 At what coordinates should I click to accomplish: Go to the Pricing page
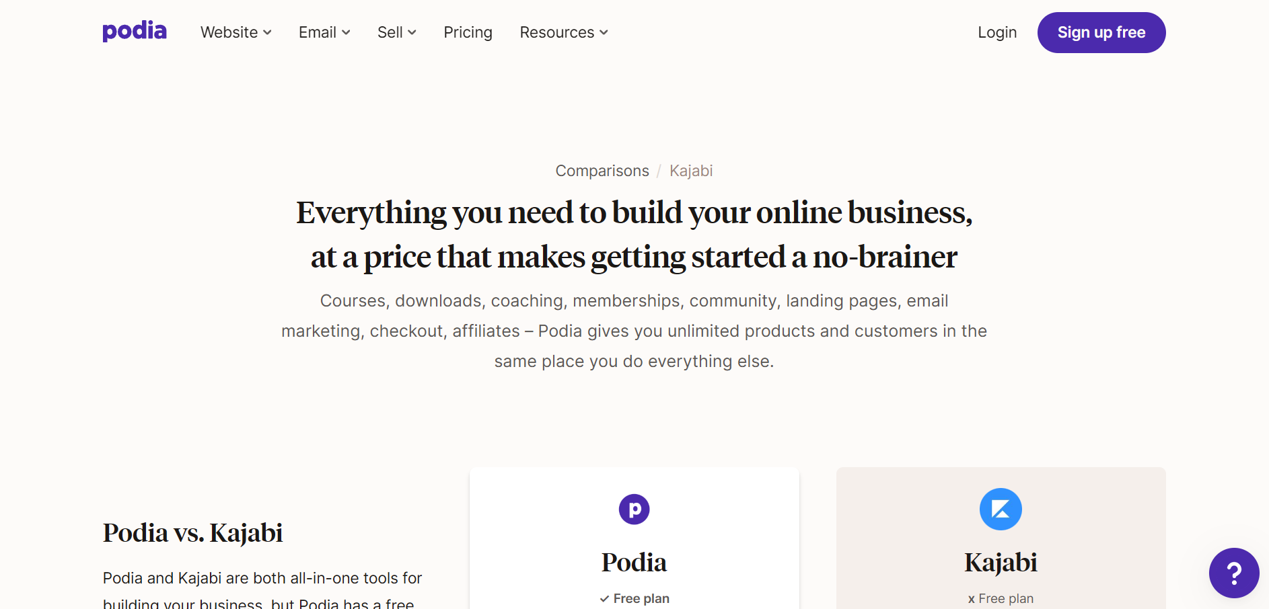(x=468, y=32)
